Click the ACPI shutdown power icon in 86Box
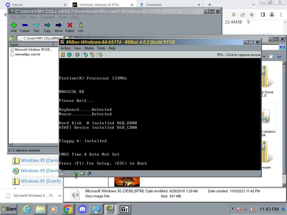Viewport: 287px width, 215px height. coord(77,55)
